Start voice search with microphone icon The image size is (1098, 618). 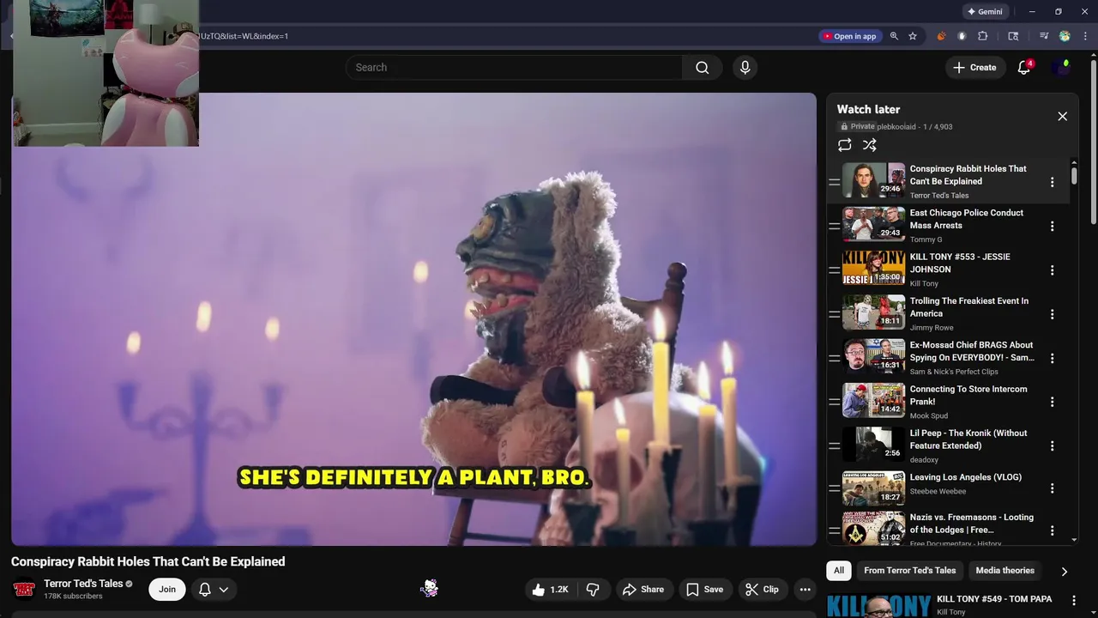tap(745, 68)
